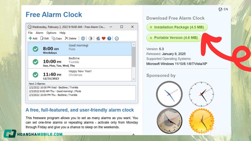This screenshot has height=141, width=251.
Task: Uncheck the 11:40 PM Happy New Year alarm
Action: tap(35, 75)
